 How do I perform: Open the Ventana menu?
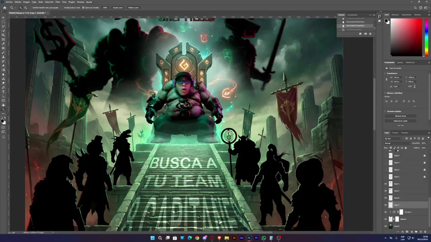coord(80,2)
